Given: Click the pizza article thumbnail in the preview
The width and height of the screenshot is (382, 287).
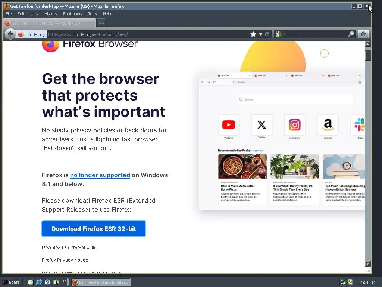Looking at the screenshot, I should [242, 166].
